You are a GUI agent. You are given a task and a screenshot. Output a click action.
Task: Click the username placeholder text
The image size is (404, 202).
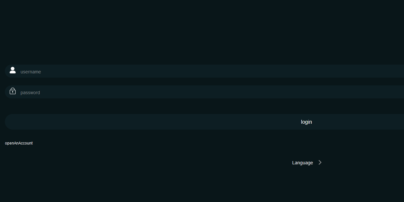pyautogui.click(x=31, y=72)
